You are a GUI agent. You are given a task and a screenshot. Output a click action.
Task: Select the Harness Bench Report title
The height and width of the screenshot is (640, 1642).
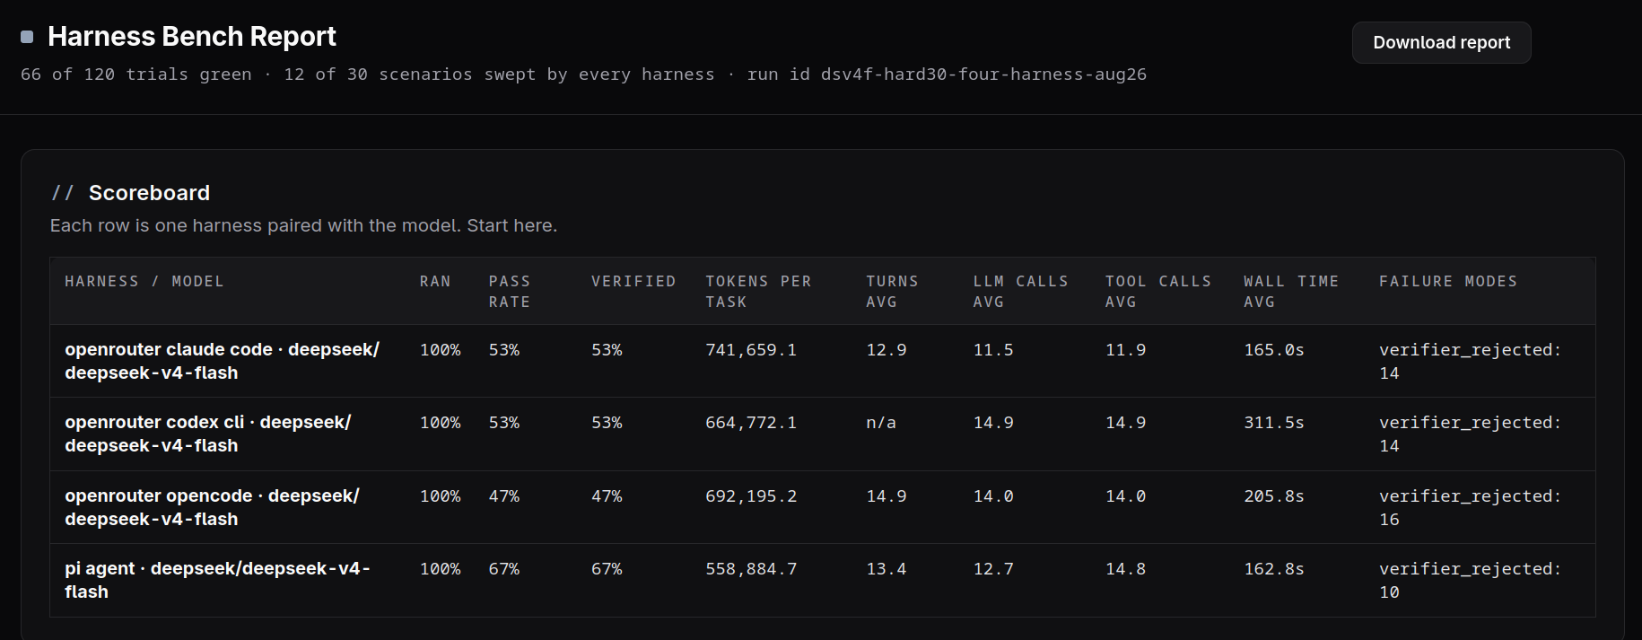191,36
